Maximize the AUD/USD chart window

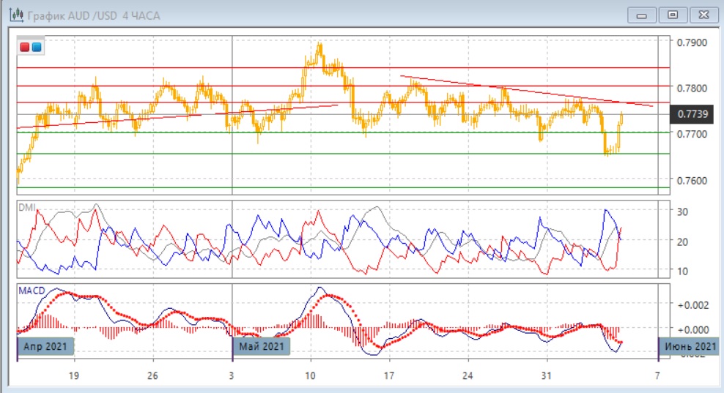coord(672,14)
